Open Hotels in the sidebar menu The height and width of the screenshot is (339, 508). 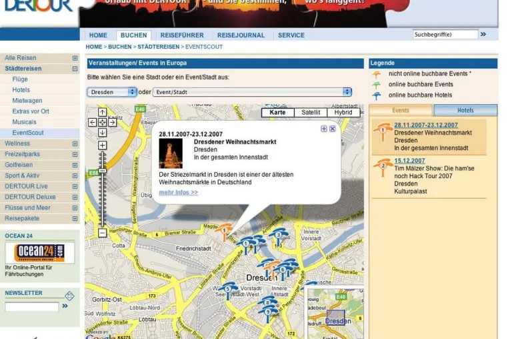21,90
